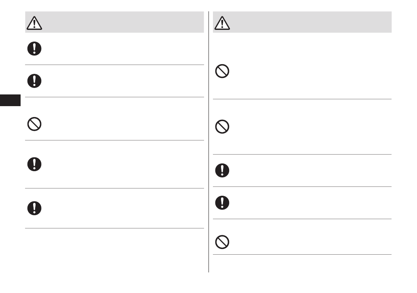Click the left column's gray header bar
This screenshot has width=417, height=293.
(x=121, y=22)
